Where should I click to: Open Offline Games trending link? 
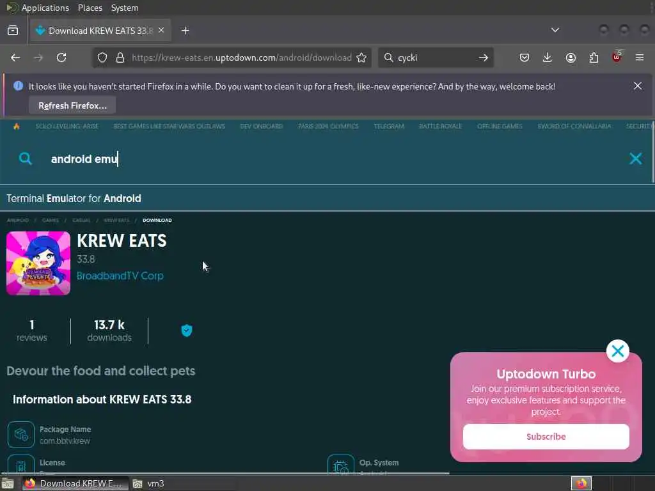pos(500,126)
